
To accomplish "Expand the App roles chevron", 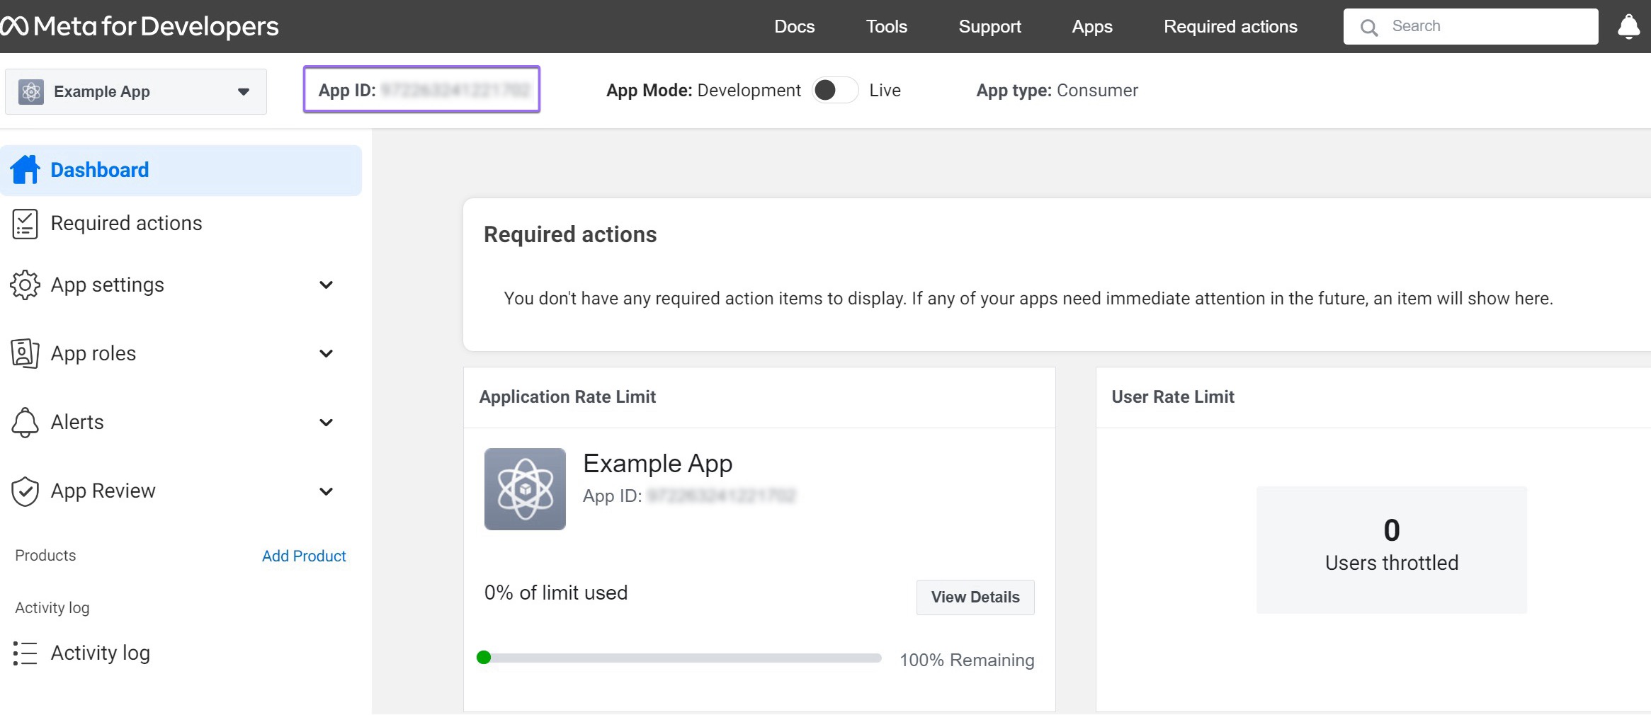I will click(326, 353).
